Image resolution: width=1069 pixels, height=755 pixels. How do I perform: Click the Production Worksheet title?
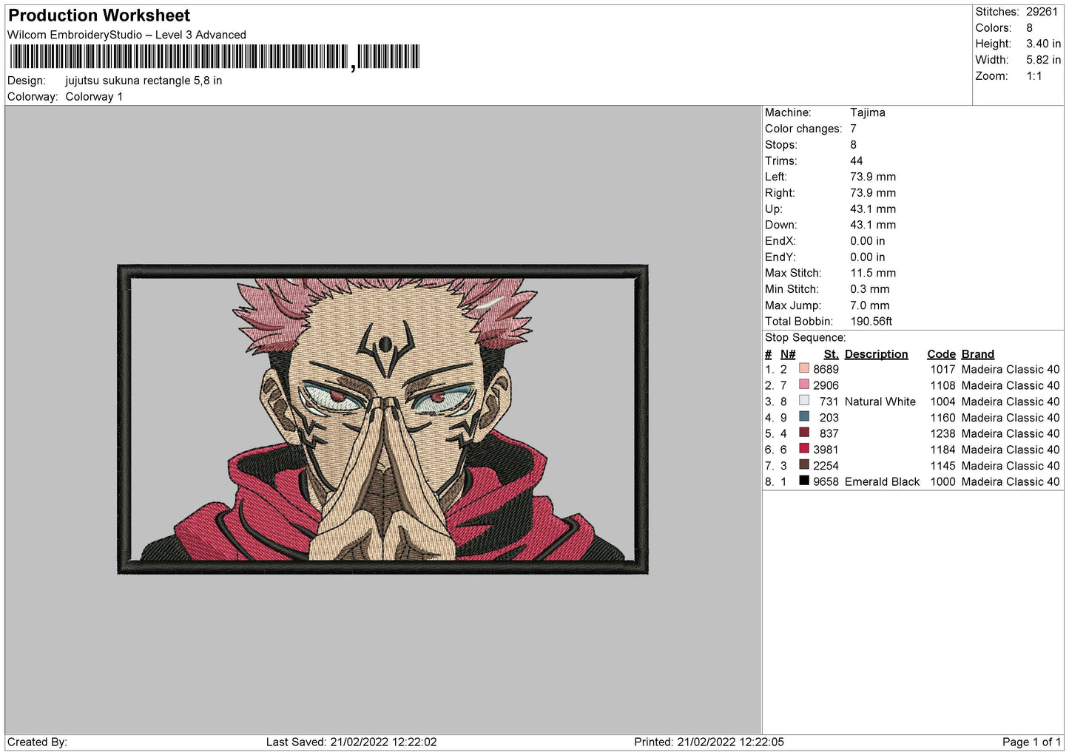click(99, 16)
